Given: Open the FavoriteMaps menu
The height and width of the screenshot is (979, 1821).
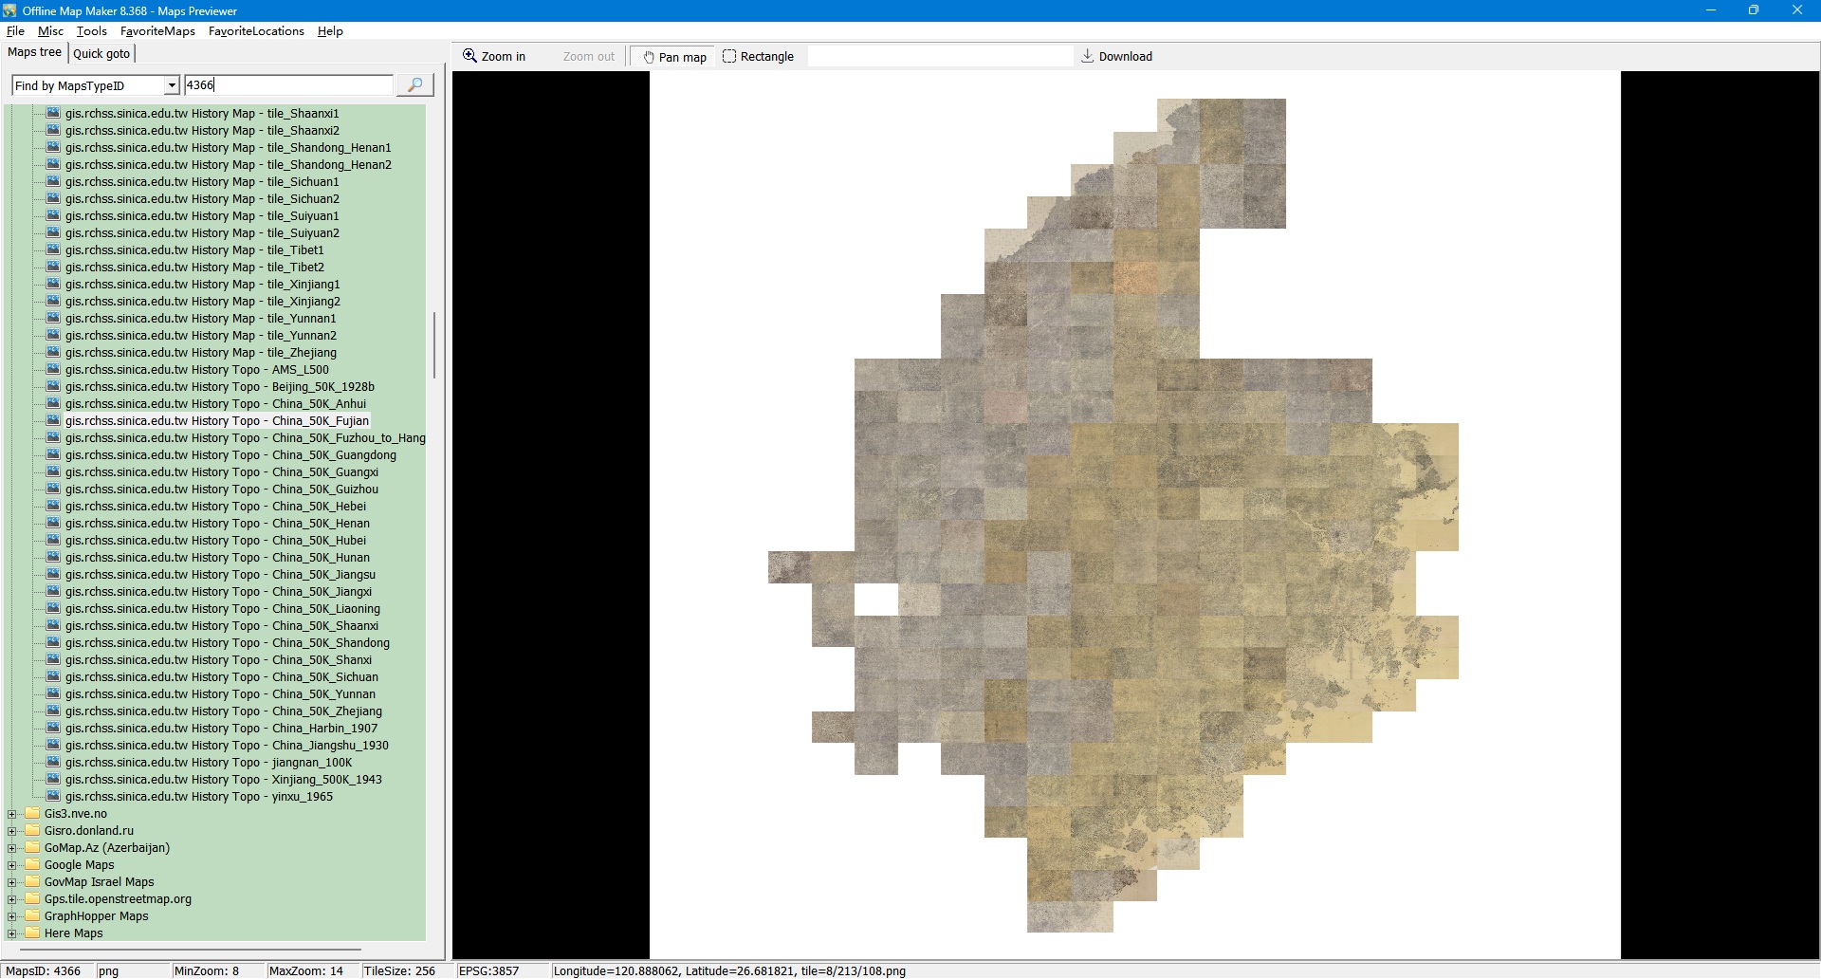Looking at the screenshot, I should click(157, 31).
